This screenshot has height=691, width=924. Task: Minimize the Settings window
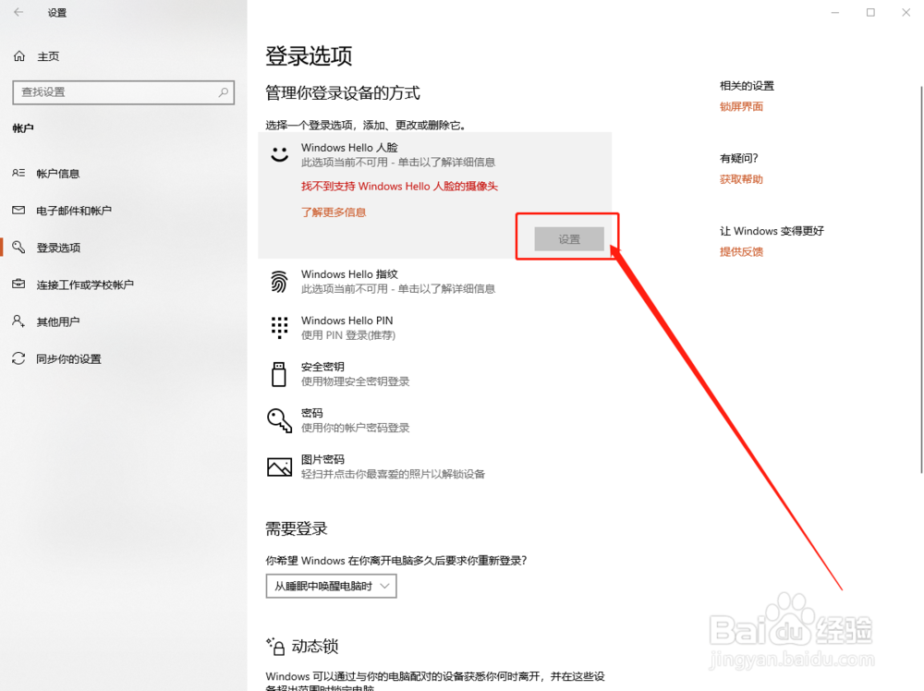point(835,12)
